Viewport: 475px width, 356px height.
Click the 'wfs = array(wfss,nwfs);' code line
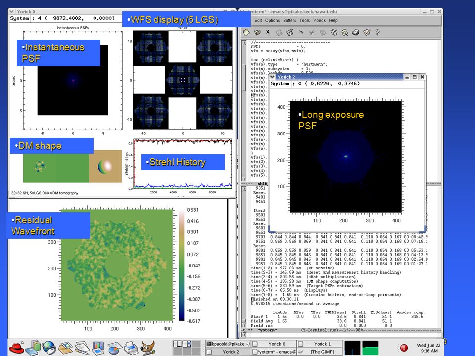(x=278, y=51)
